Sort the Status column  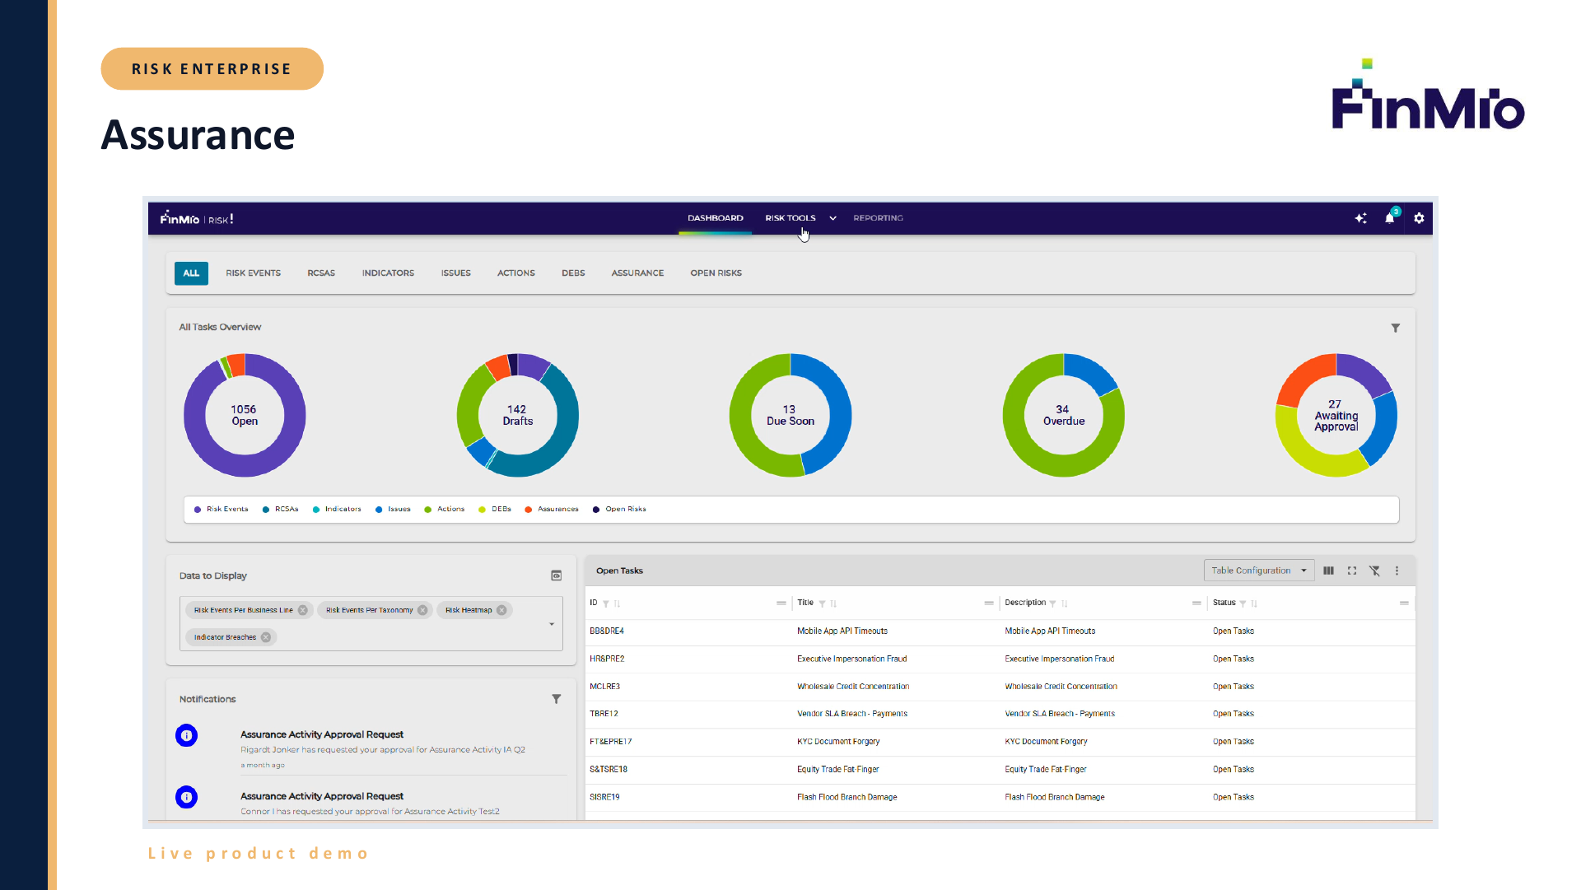pos(1254,603)
